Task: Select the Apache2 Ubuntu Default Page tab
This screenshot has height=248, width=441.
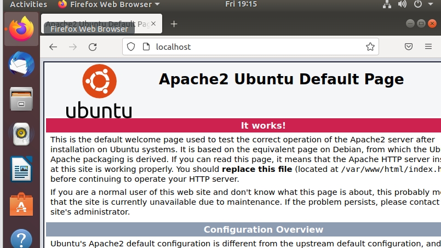Action: point(101,24)
